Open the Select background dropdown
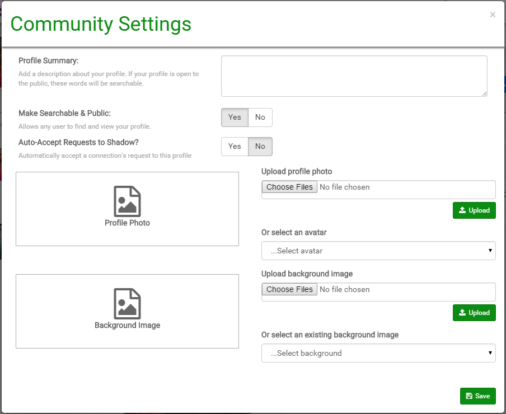Screen dimensions: 506x414 point(378,354)
